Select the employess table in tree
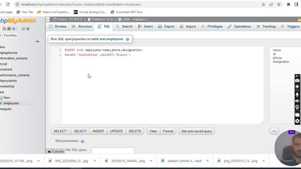The width and height of the screenshot is (301, 169). coord(11,103)
